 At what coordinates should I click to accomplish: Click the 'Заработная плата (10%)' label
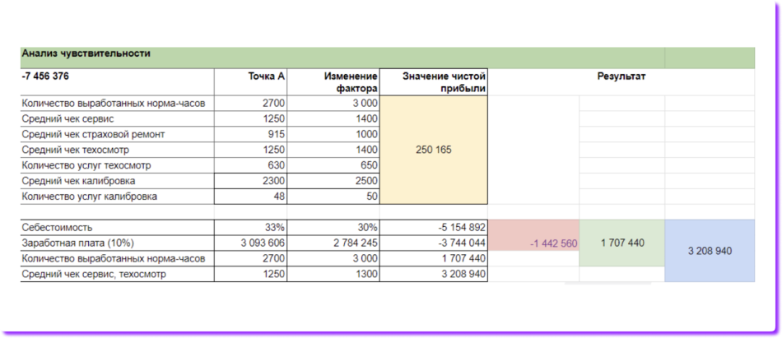click(x=117, y=243)
